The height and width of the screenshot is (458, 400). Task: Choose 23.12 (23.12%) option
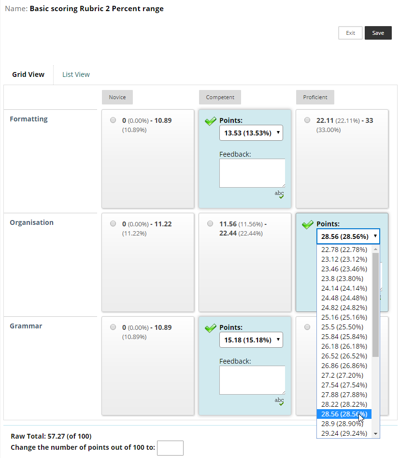point(344,259)
